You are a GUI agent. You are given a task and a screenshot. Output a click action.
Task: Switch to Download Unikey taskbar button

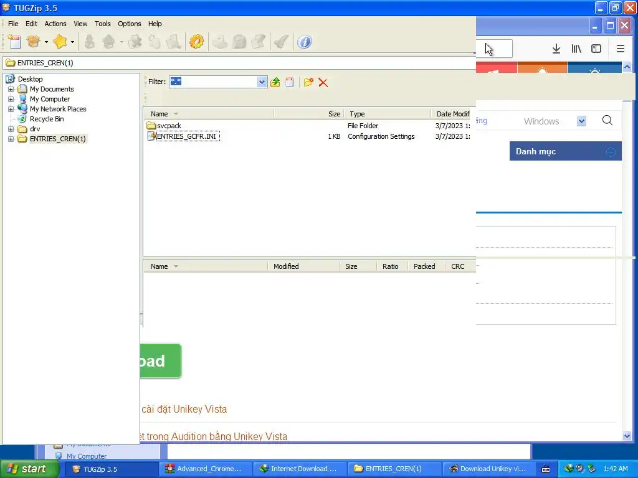[488, 469]
